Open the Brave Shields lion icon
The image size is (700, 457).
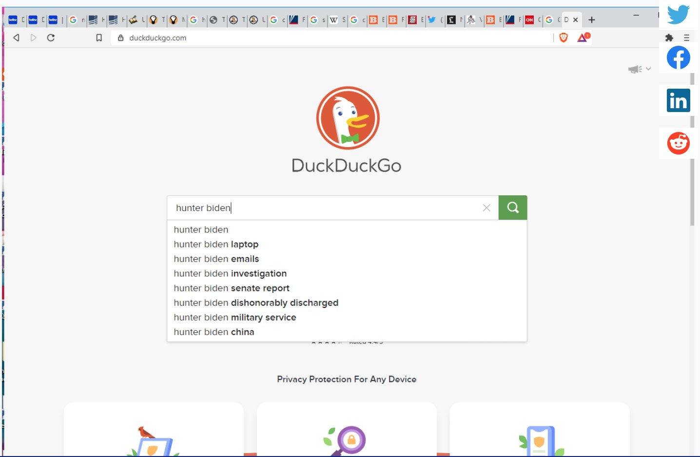click(x=564, y=38)
